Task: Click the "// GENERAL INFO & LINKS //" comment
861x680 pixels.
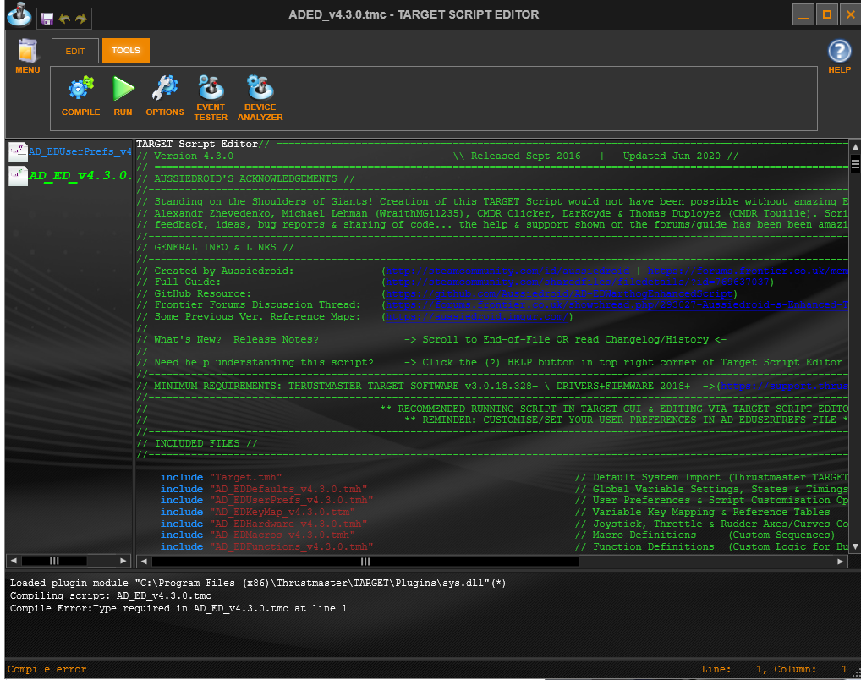Action: pyautogui.click(x=215, y=247)
